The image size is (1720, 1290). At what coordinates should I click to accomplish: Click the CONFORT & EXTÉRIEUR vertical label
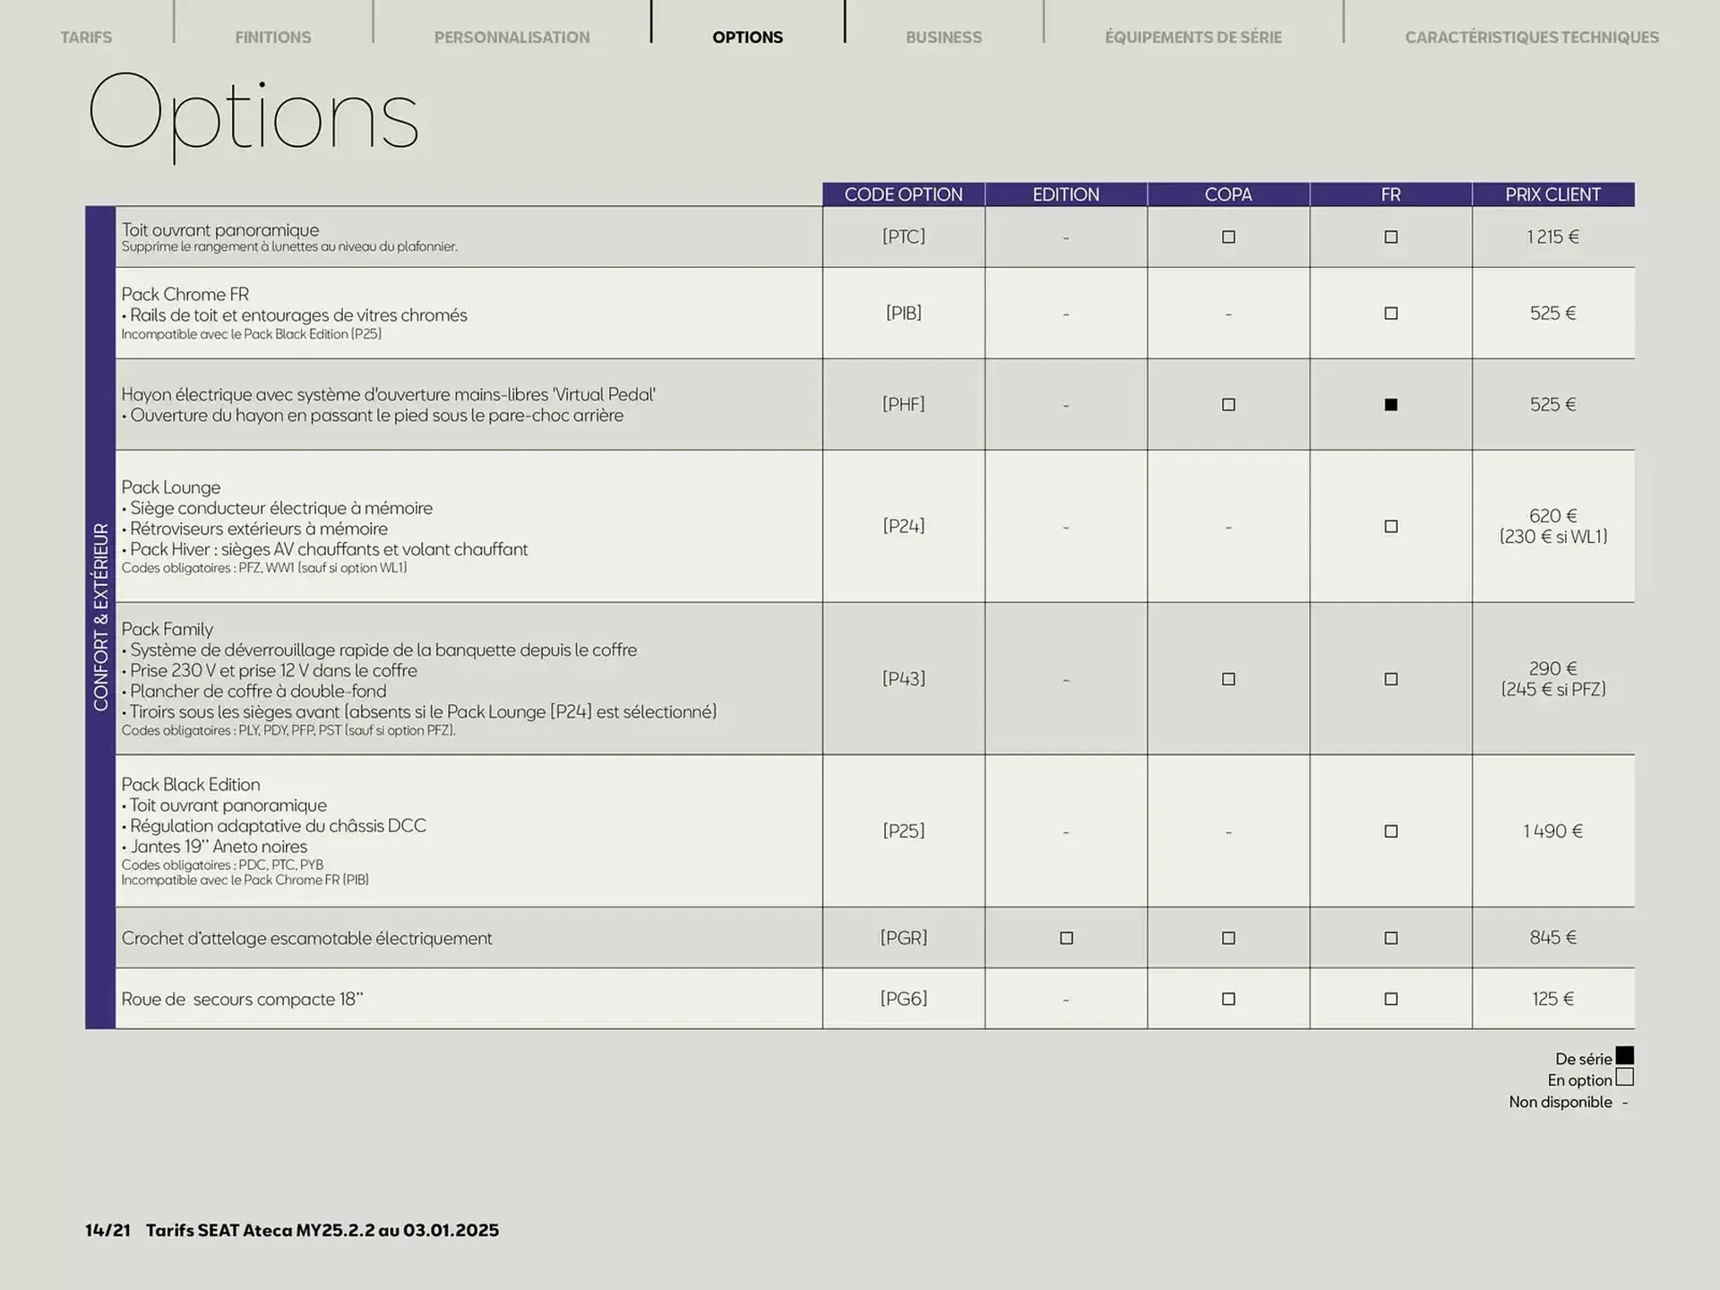[100, 617]
